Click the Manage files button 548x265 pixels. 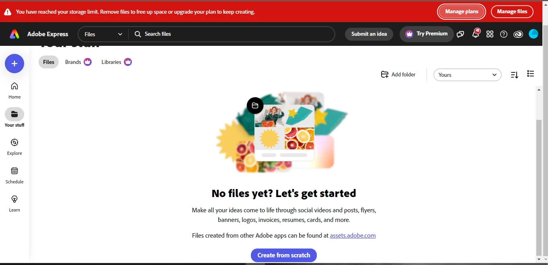(x=512, y=12)
